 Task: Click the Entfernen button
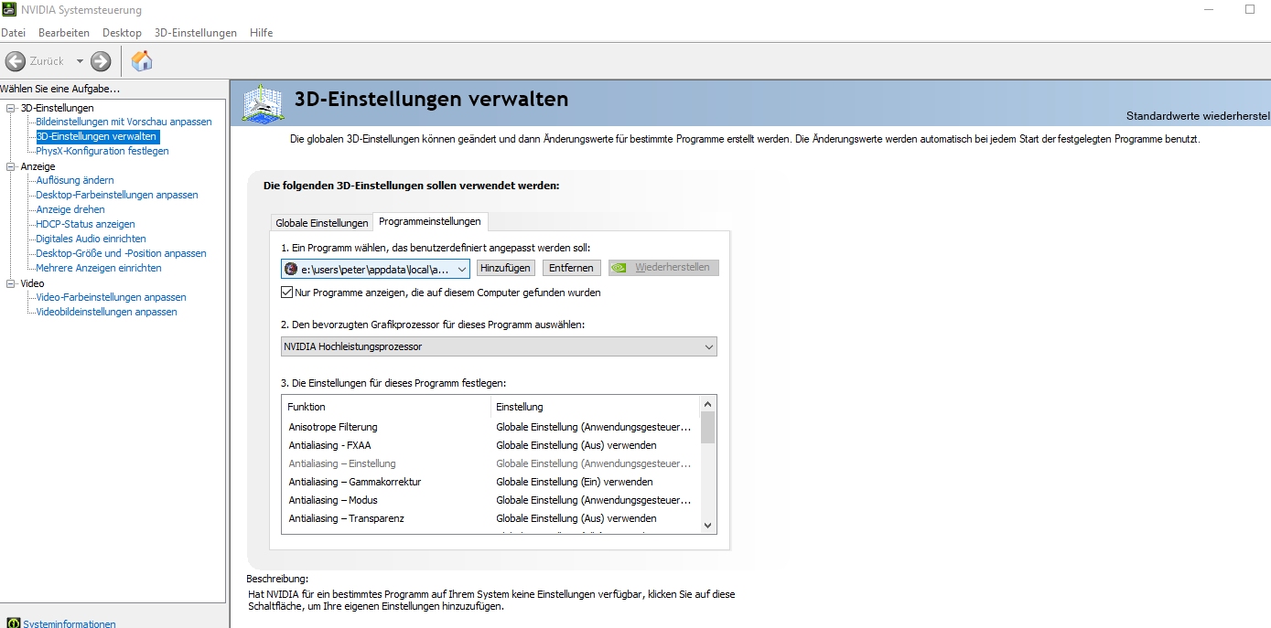572,268
